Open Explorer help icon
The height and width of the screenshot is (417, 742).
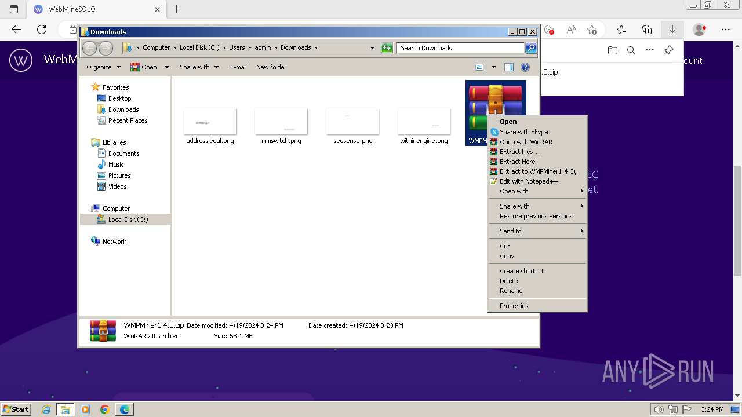[525, 67]
